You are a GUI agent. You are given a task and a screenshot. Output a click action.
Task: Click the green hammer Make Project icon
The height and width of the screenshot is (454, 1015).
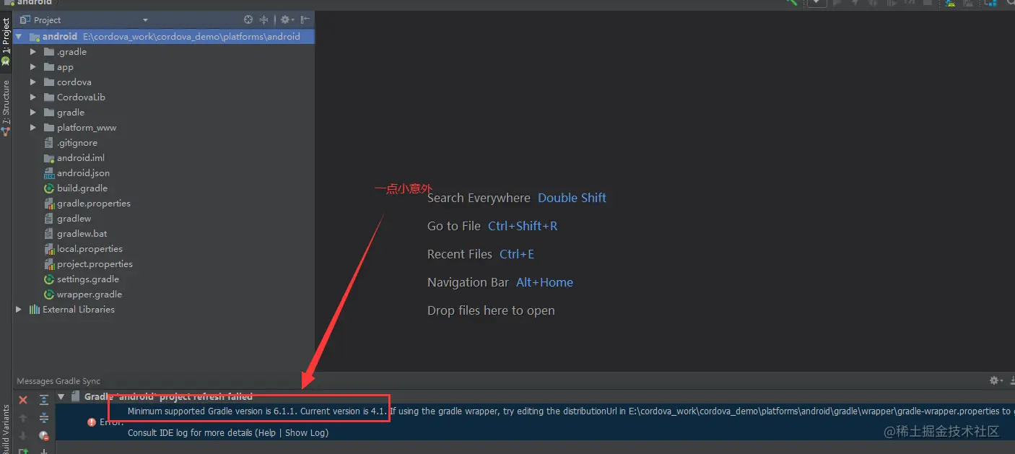(792, 3)
